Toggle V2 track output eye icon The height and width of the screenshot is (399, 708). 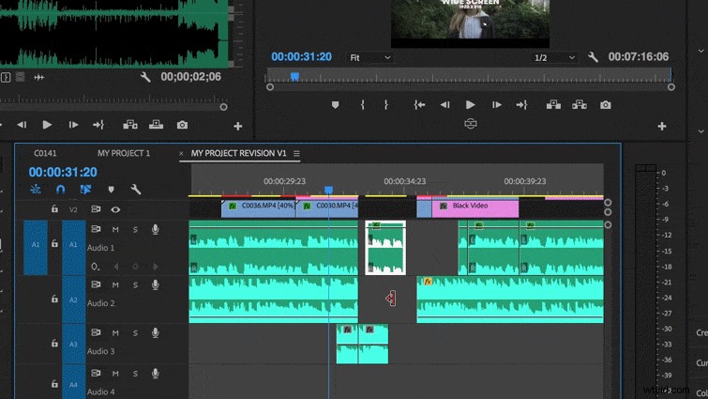coord(115,209)
